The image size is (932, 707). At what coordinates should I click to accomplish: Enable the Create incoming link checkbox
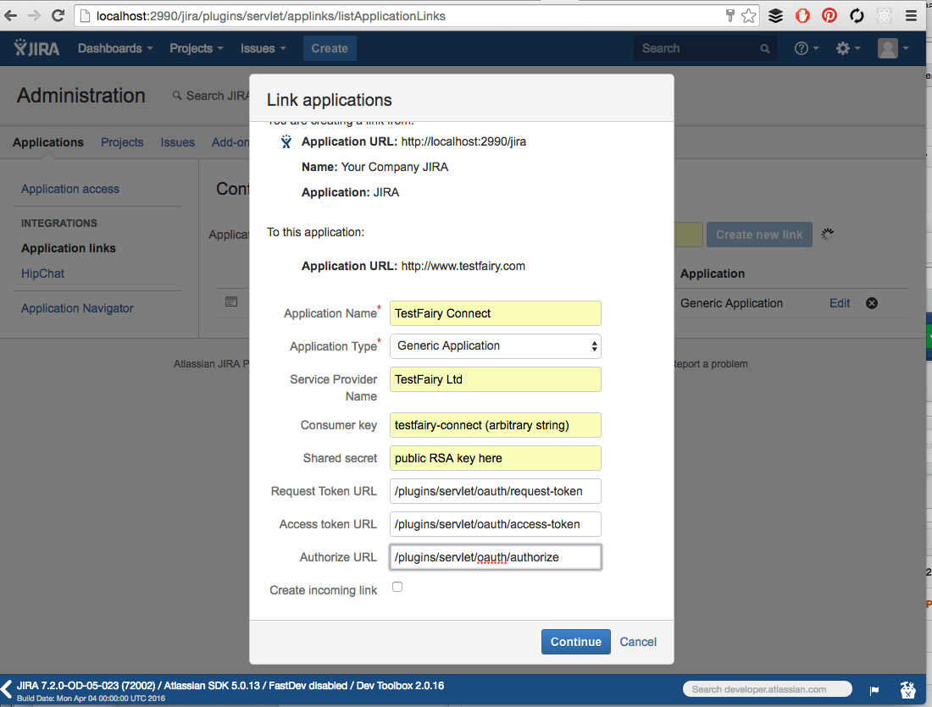(397, 586)
